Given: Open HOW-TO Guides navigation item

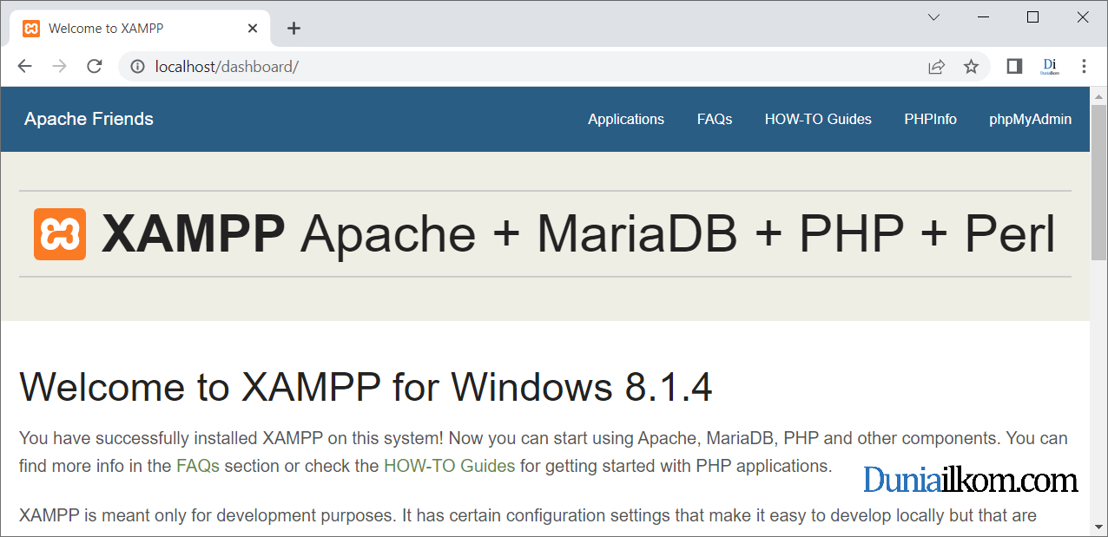Looking at the screenshot, I should pyautogui.click(x=818, y=120).
